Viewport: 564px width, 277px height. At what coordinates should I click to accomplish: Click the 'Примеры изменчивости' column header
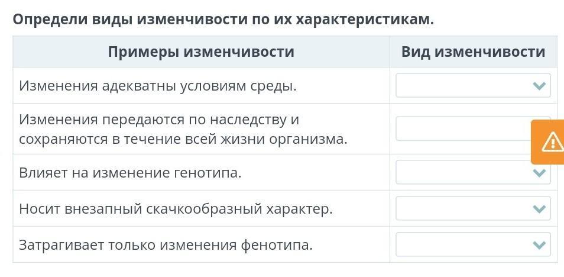[x=201, y=52]
